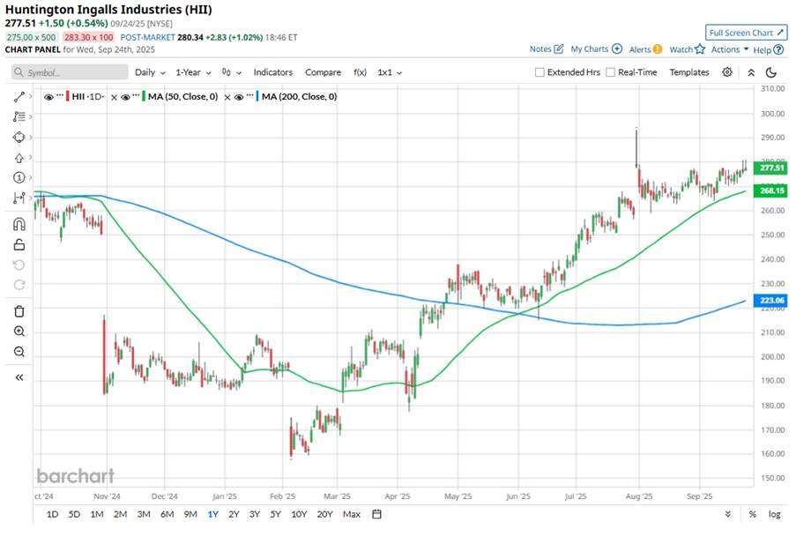
Task: Open the candlestick chart type dropdown
Action: pyautogui.click(x=231, y=72)
